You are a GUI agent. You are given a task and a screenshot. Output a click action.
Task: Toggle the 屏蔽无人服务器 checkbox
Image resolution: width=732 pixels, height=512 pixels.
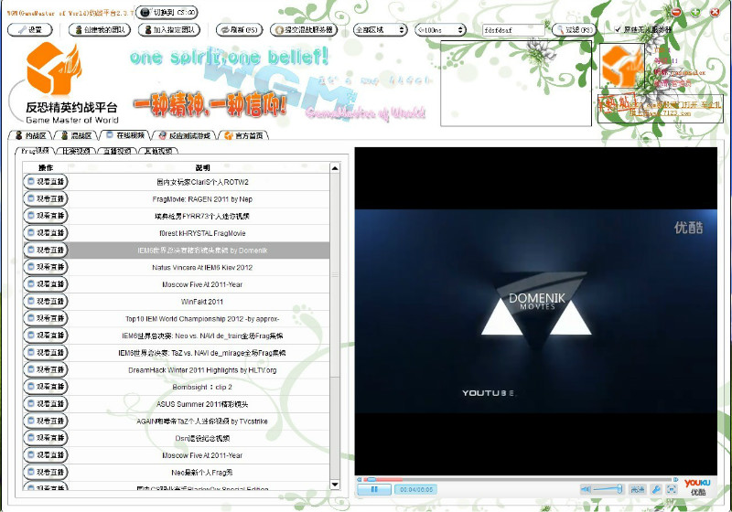pos(619,29)
